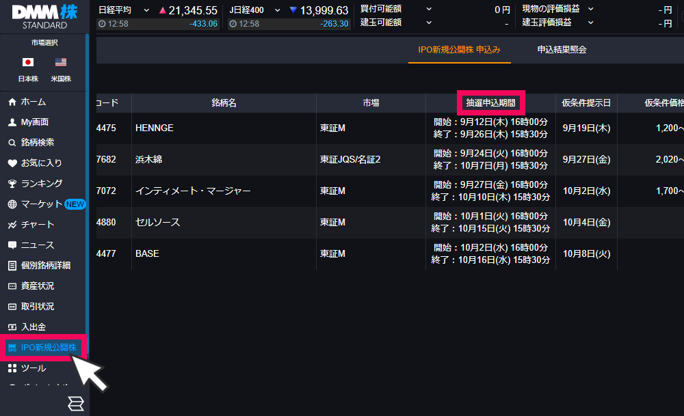Open ニュース speech bubble icon
Screen dimensions: 684x416
[12, 245]
